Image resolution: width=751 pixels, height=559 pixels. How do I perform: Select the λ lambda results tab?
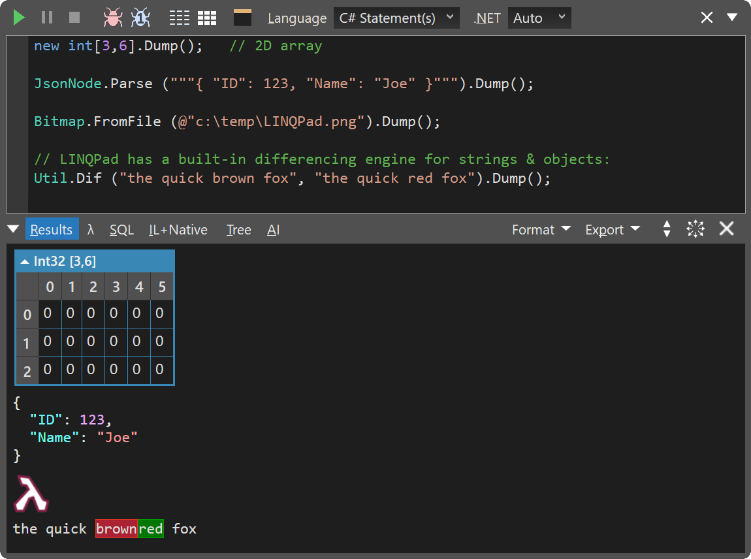(90, 229)
